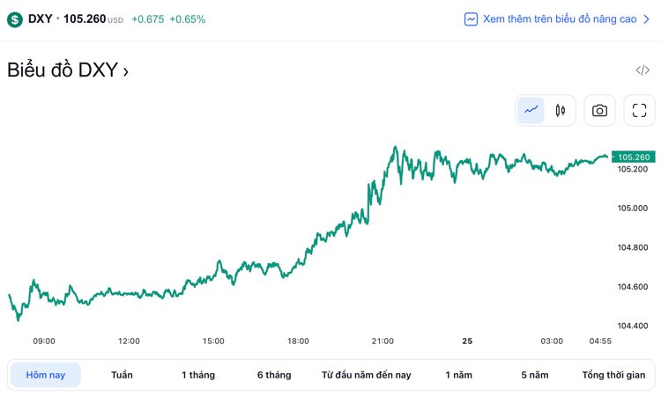Click the chart line peak near 21:00
This screenshot has height=396, width=661.
[x=395, y=148]
